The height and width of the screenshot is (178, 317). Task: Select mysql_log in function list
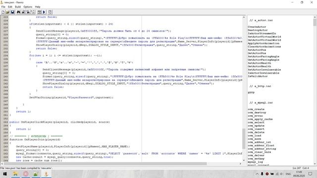tap(255, 162)
